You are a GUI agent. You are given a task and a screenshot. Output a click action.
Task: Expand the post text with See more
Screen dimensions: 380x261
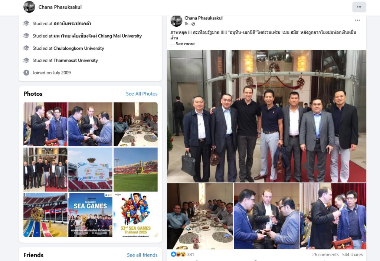[x=185, y=44]
